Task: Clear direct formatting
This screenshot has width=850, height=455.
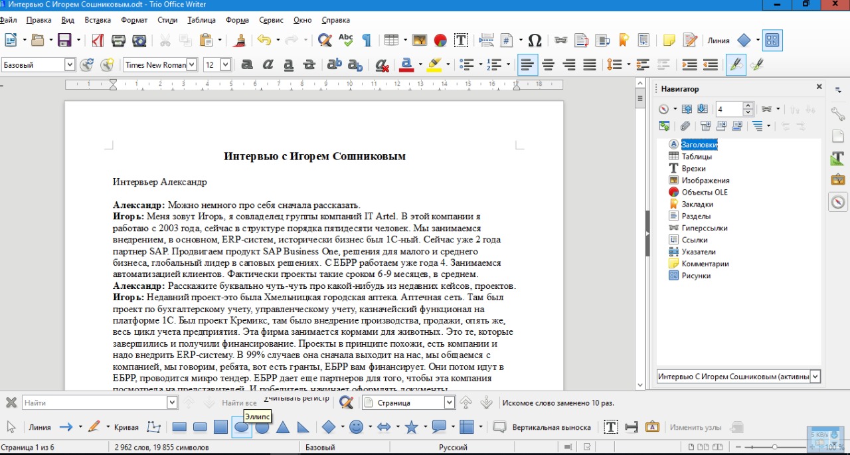Action: tap(381, 65)
